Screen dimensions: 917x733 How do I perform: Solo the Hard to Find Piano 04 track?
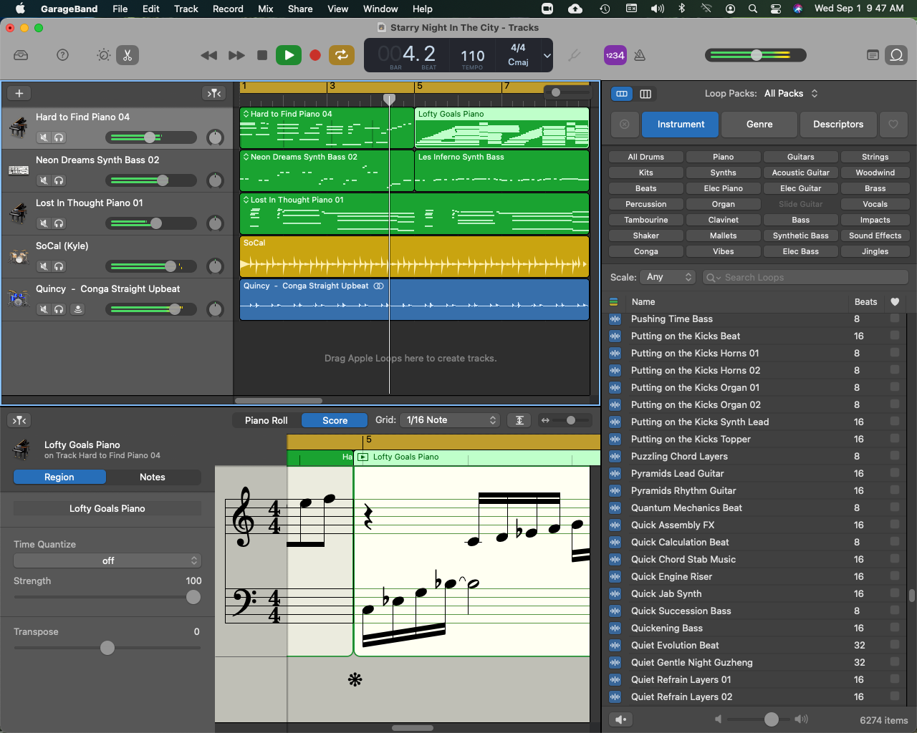(x=59, y=137)
